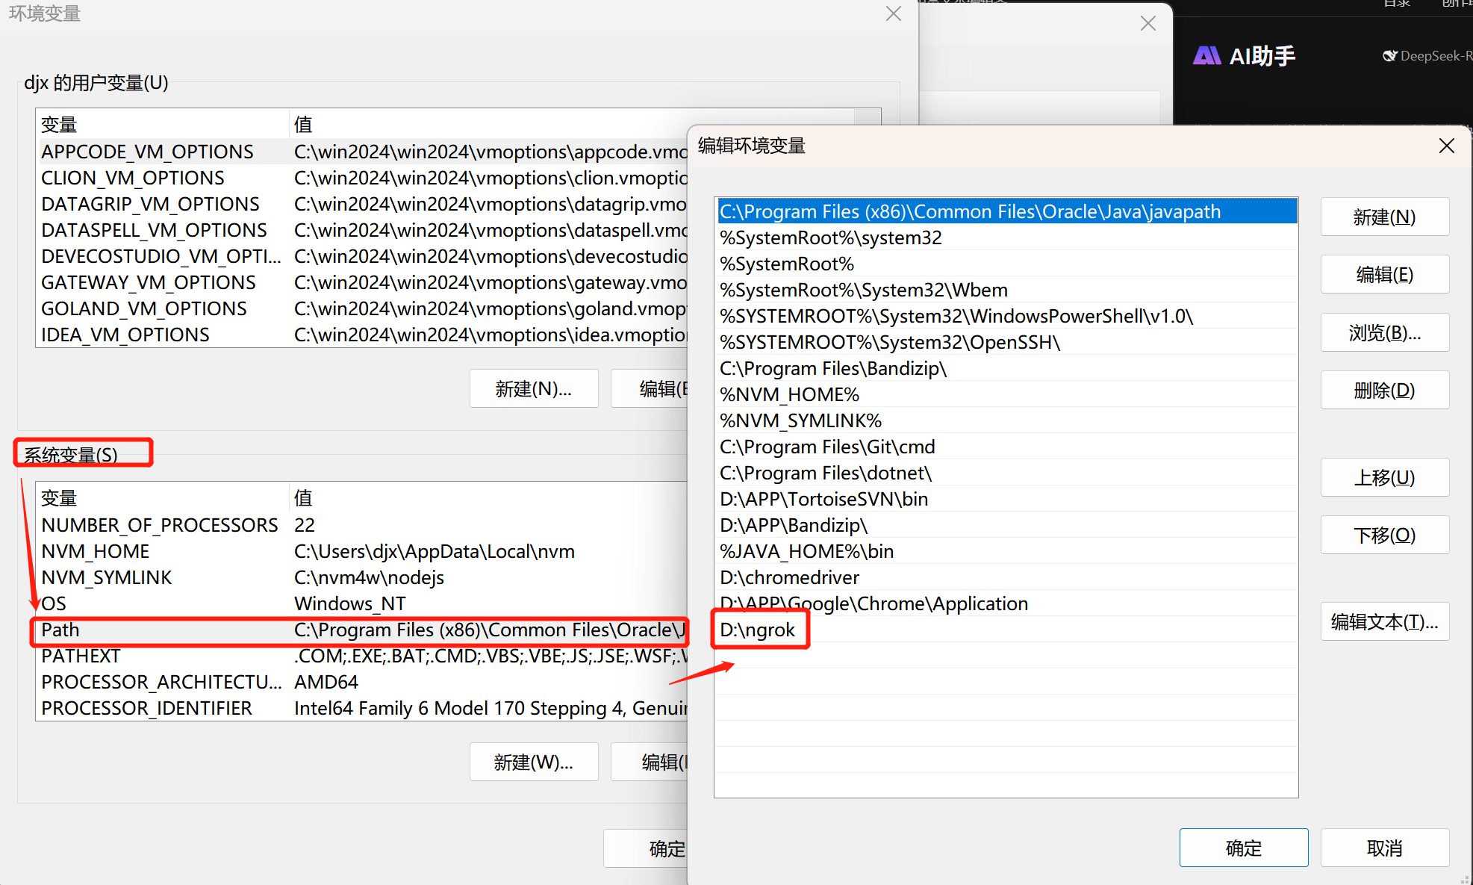Click 取消 to cancel the edit dialog
Image resolution: width=1473 pixels, height=885 pixels.
pyautogui.click(x=1384, y=848)
